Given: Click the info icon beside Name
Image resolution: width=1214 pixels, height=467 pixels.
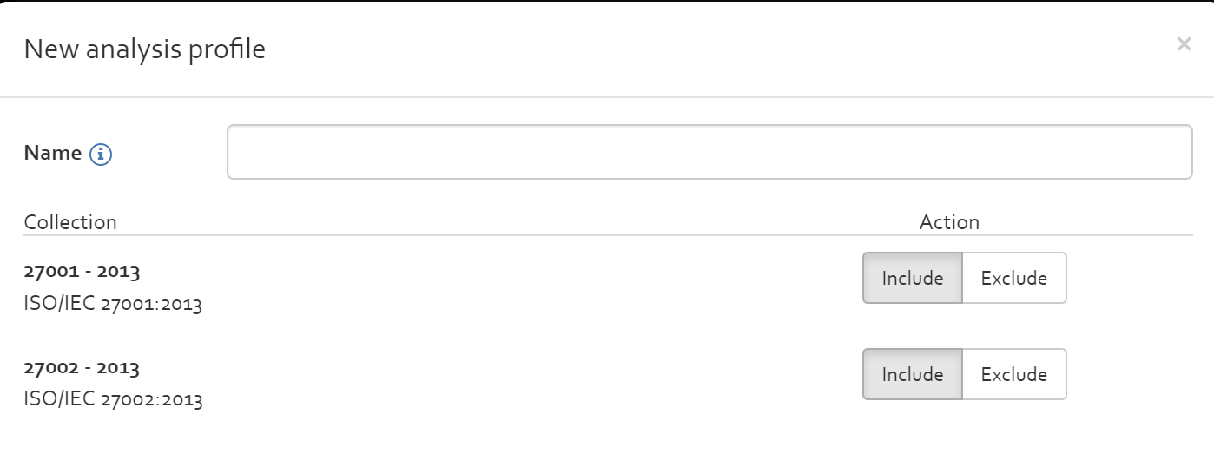Looking at the screenshot, I should pos(101,155).
